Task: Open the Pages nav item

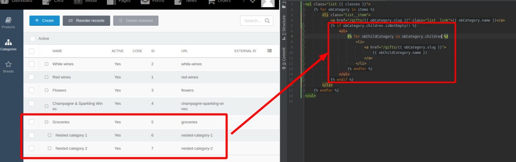Action: point(119,2)
